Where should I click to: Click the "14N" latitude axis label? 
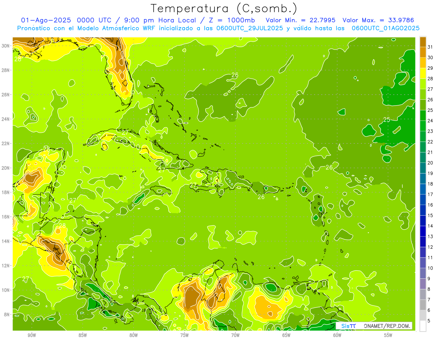coord(6,241)
